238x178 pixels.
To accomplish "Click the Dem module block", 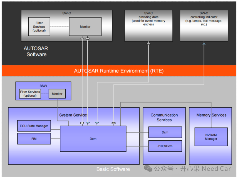I will coord(93,139).
